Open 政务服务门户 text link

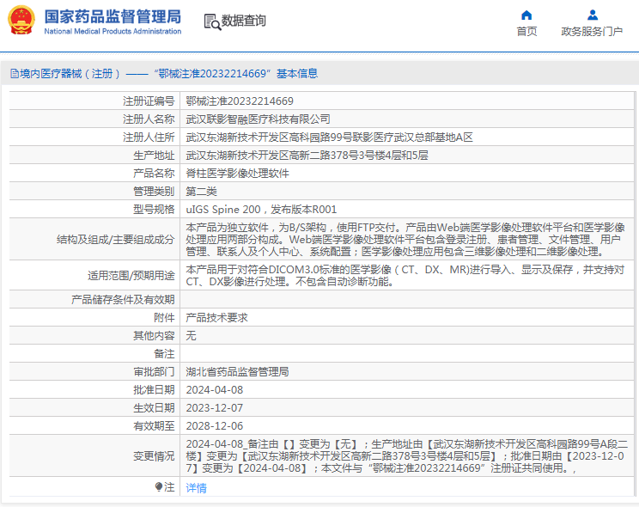pyautogui.click(x=592, y=32)
